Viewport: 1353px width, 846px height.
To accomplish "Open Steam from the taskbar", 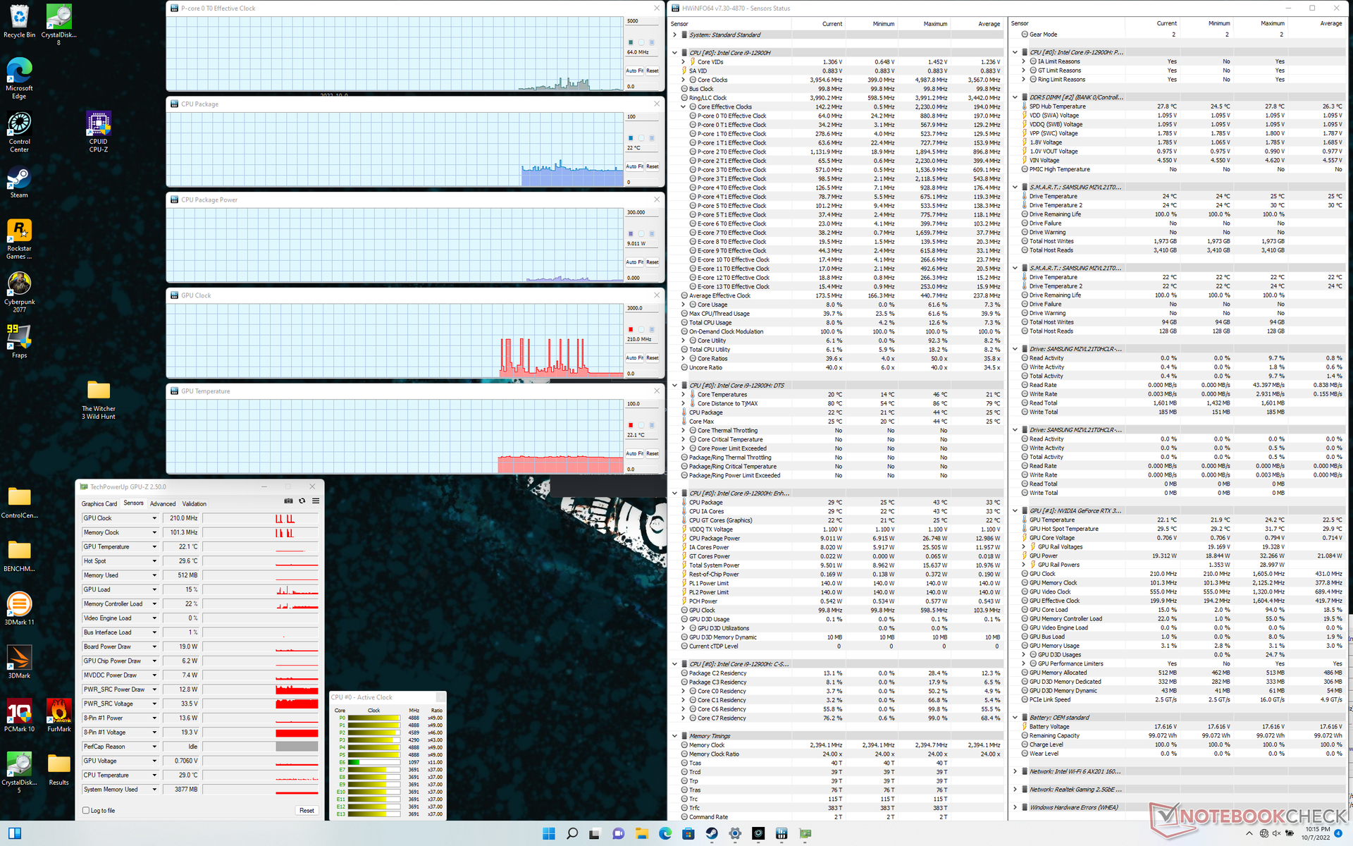I will [x=712, y=833].
